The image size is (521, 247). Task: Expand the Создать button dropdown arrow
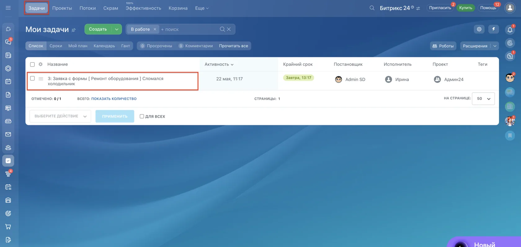(x=117, y=29)
